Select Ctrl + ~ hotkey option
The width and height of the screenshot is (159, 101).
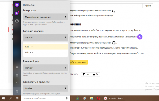45,47
